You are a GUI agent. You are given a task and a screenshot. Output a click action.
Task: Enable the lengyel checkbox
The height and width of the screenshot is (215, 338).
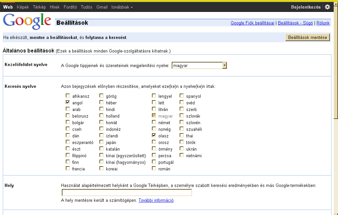click(154, 95)
